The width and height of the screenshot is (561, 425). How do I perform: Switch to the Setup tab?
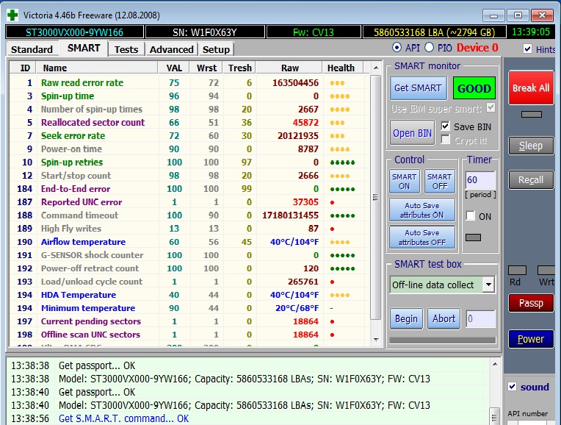(x=216, y=49)
